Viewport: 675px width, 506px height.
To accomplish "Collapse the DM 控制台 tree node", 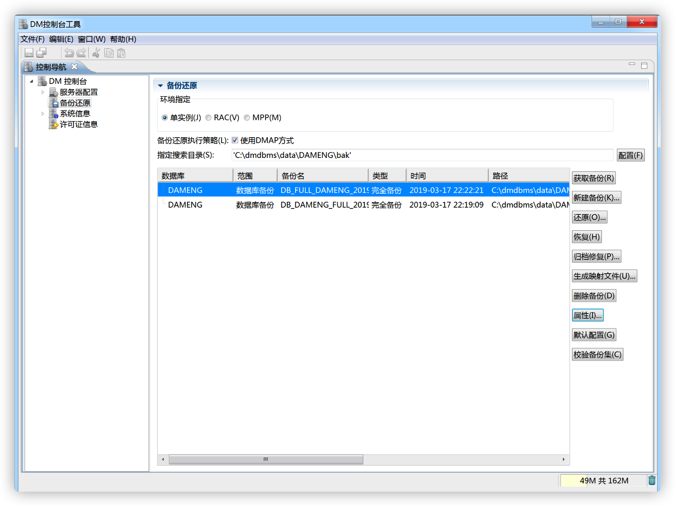I will pos(32,81).
